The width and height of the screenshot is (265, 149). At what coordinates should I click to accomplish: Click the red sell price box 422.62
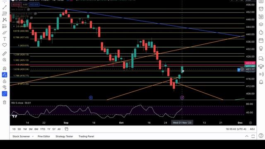[x=17, y=5]
